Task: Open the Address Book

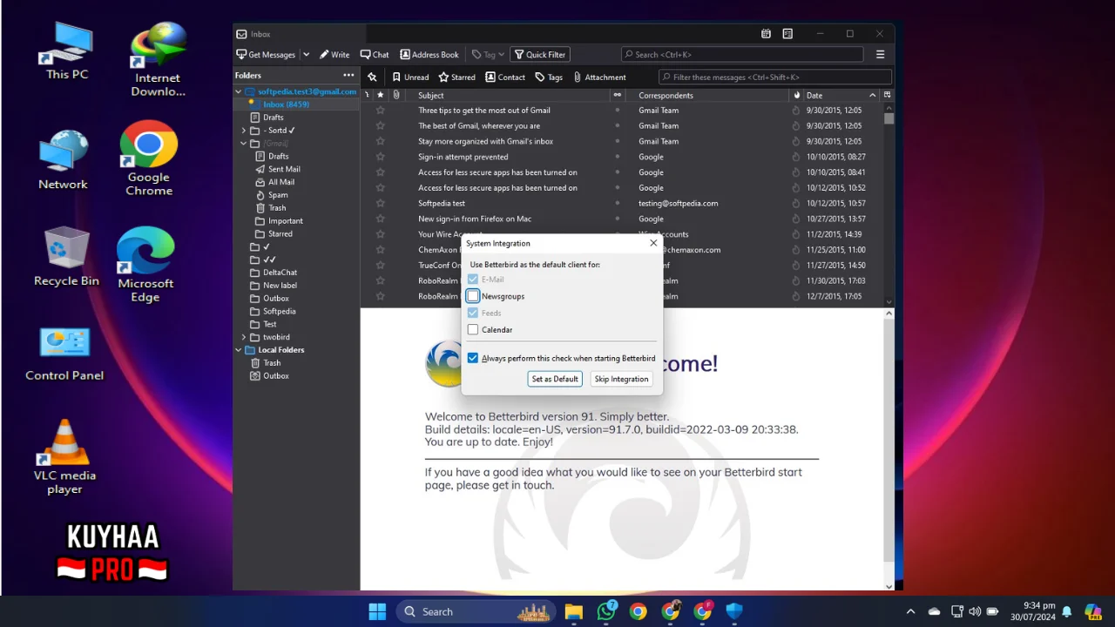Action: tap(429, 54)
